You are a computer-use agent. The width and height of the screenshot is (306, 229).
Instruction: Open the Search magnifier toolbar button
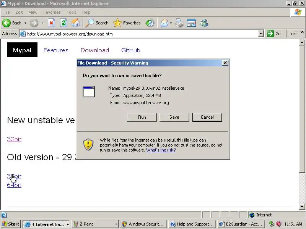coord(97,23)
